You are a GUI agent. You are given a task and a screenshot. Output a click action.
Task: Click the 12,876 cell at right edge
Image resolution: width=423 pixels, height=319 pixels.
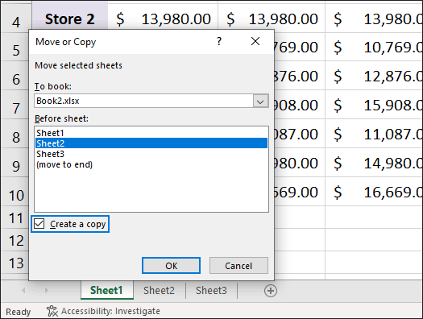click(x=374, y=76)
